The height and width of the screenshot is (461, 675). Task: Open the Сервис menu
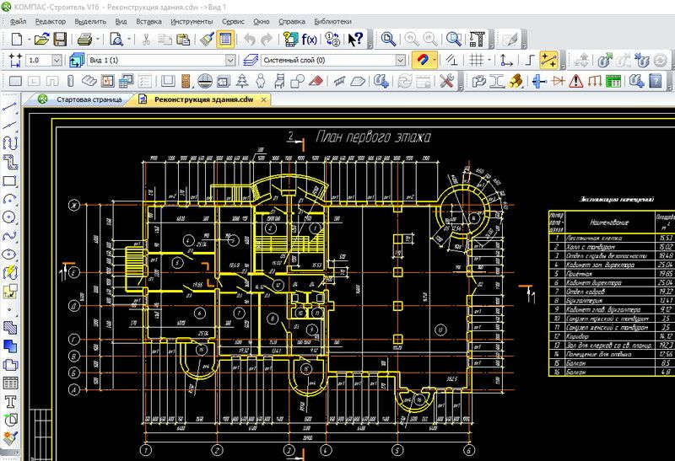point(234,22)
